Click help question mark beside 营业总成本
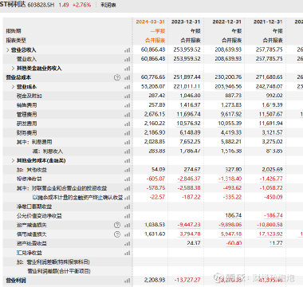Screen dimensions: 303x287 pyautogui.click(x=117, y=77)
